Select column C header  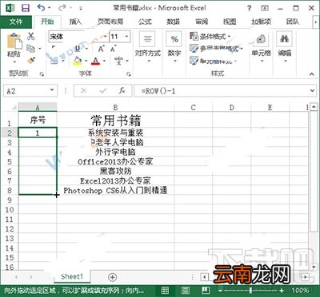click(x=193, y=108)
